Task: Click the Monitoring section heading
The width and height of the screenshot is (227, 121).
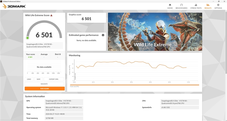Action: tap(74, 55)
